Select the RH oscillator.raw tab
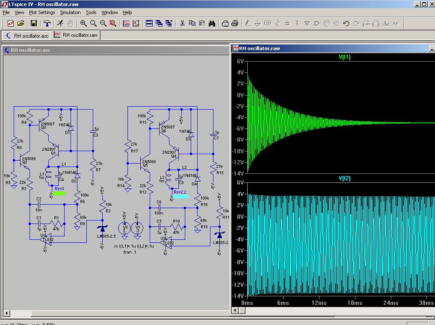435x325 pixels. coord(76,35)
